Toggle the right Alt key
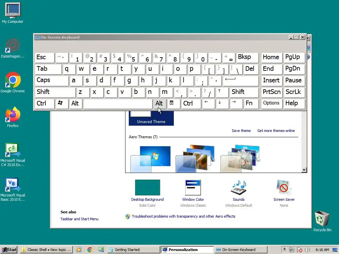Image resolution: width=339 pixels, height=254 pixels. 160,104
